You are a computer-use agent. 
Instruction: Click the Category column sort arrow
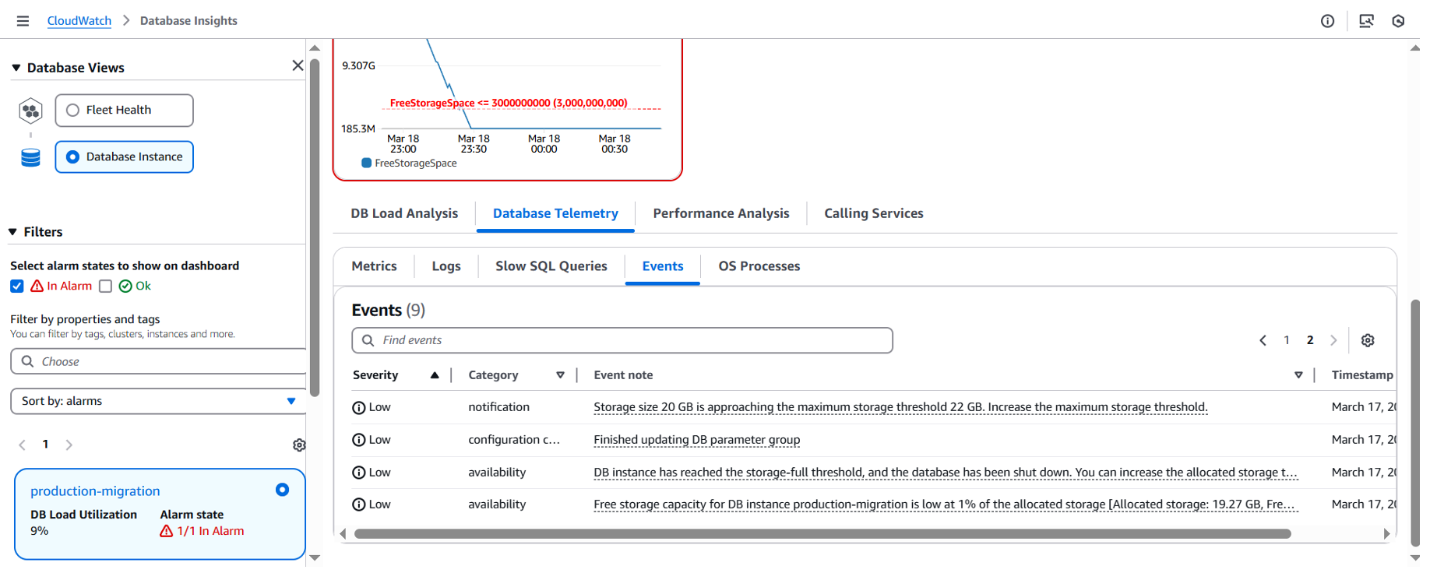click(x=560, y=375)
